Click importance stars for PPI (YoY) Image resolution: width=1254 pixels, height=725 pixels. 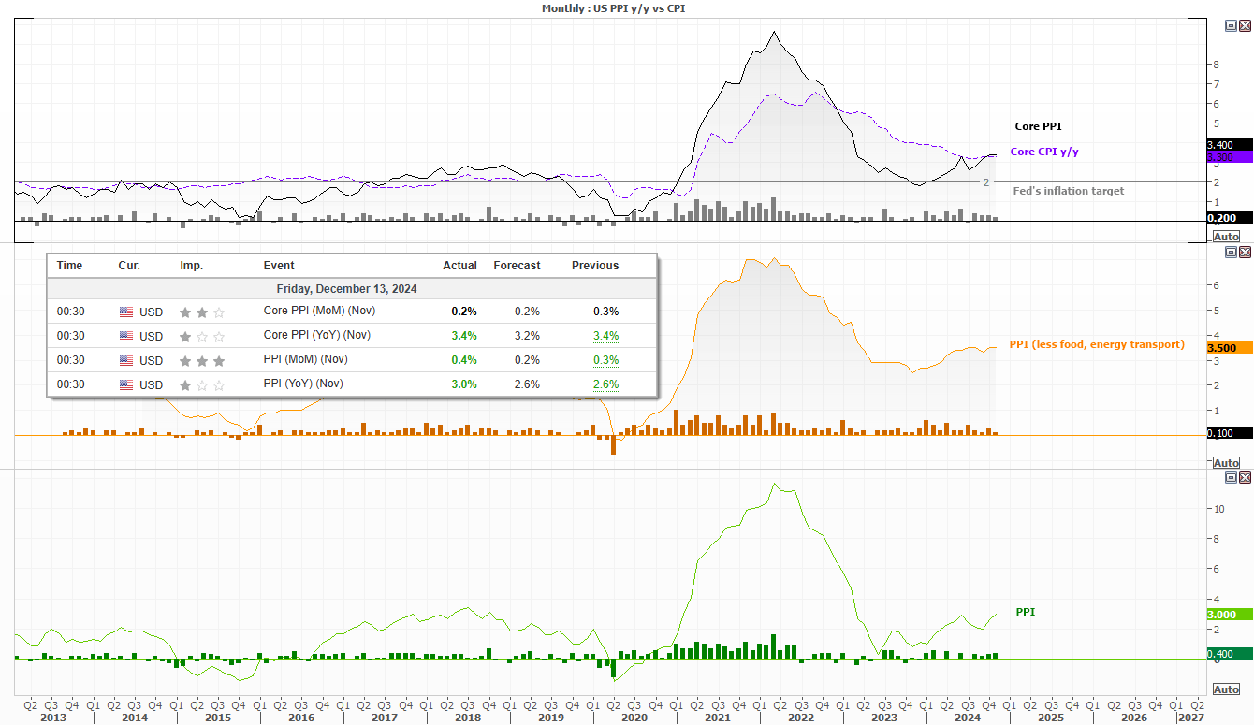(x=202, y=384)
